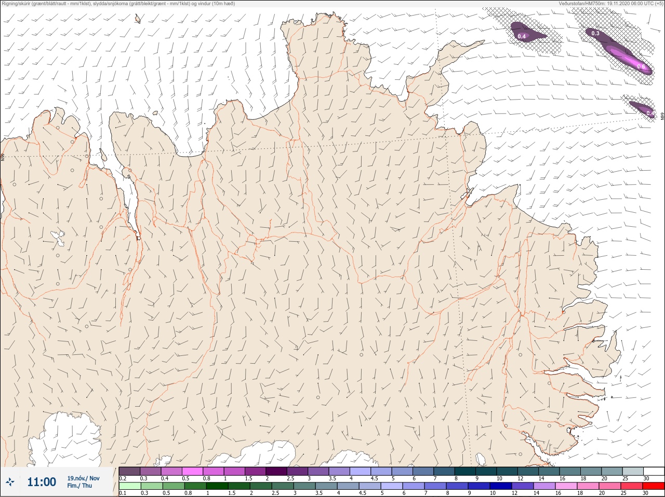
Task: Select top-row dark teal swatch between 8 and 9
Action: click(465, 471)
